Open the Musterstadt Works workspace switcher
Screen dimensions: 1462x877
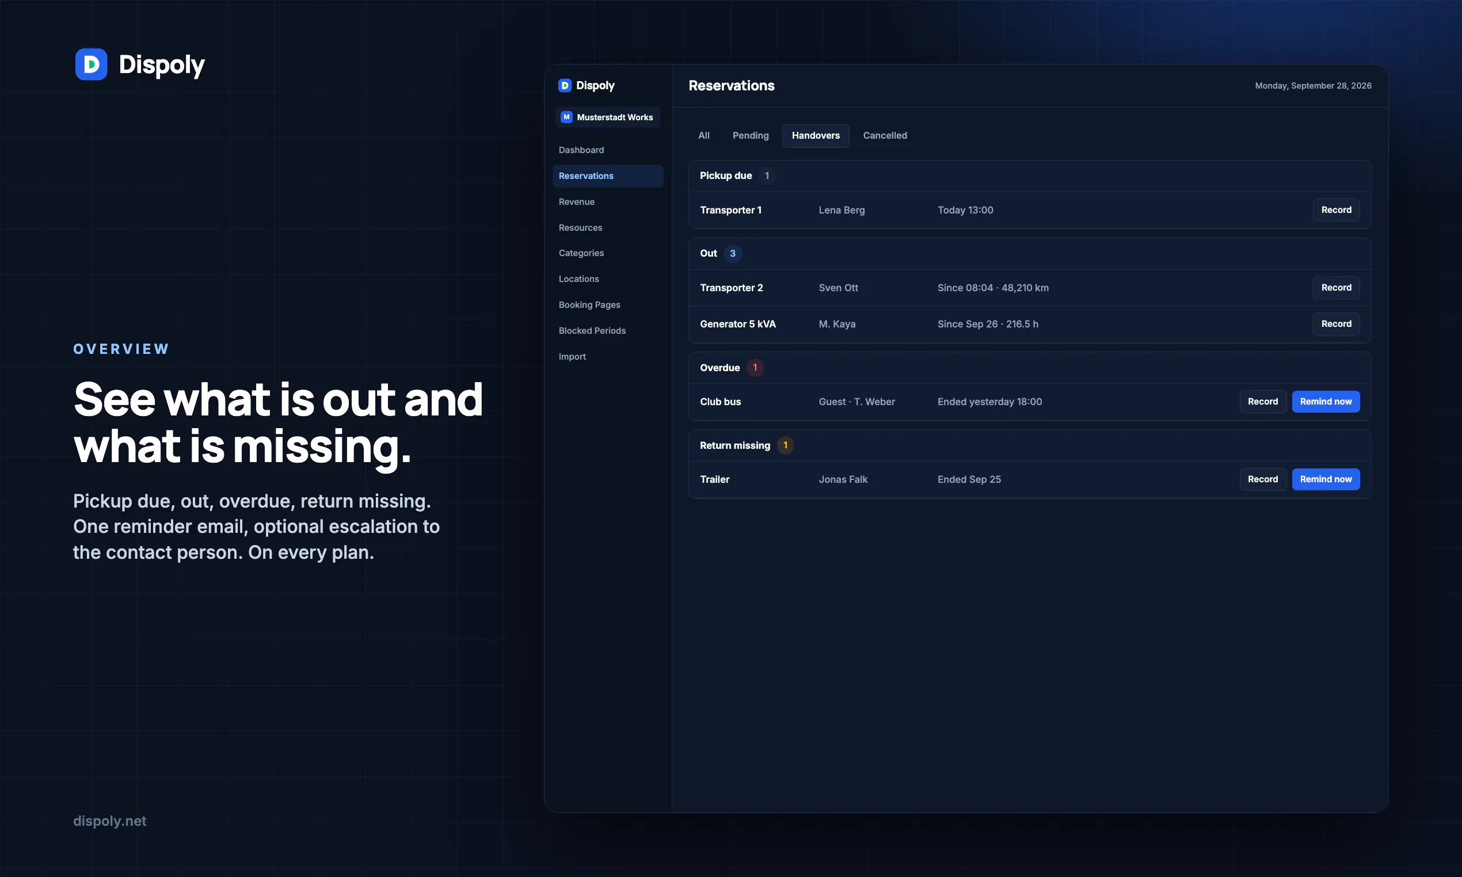tap(607, 117)
